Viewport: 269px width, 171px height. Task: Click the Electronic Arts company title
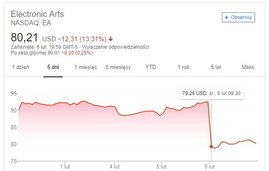(37, 14)
